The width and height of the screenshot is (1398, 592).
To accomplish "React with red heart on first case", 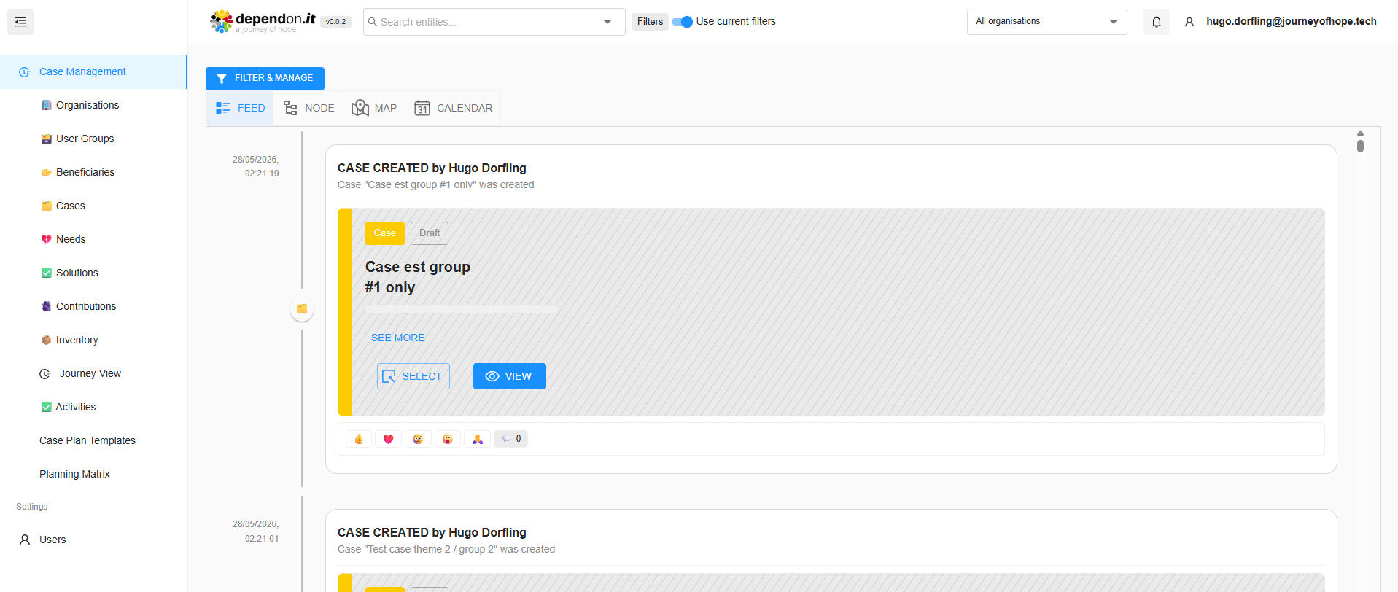I will point(388,439).
